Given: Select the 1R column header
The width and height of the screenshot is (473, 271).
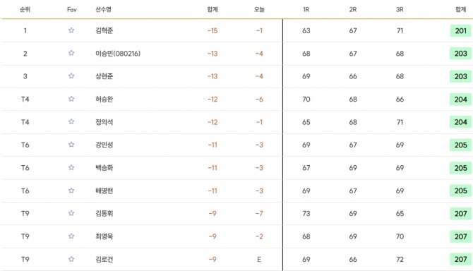Looking at the screenshot, I should pyautogui.click(x=306, y=9).
